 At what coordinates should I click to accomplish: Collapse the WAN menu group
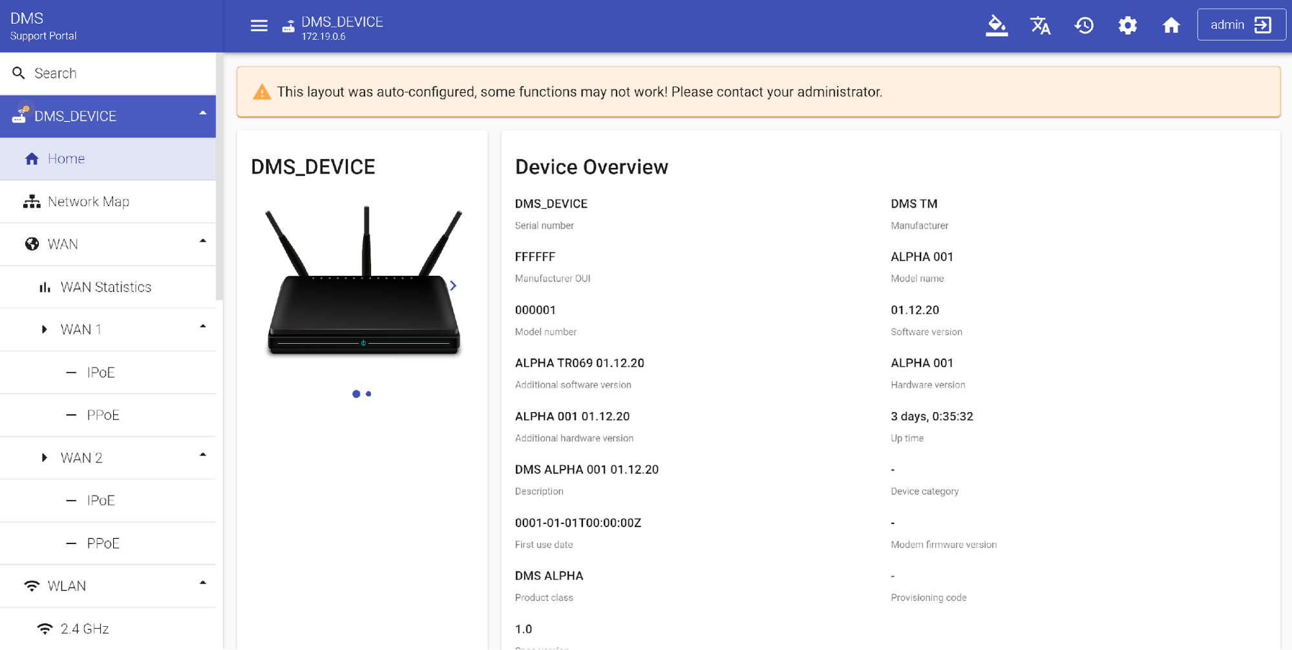[202, 241]
